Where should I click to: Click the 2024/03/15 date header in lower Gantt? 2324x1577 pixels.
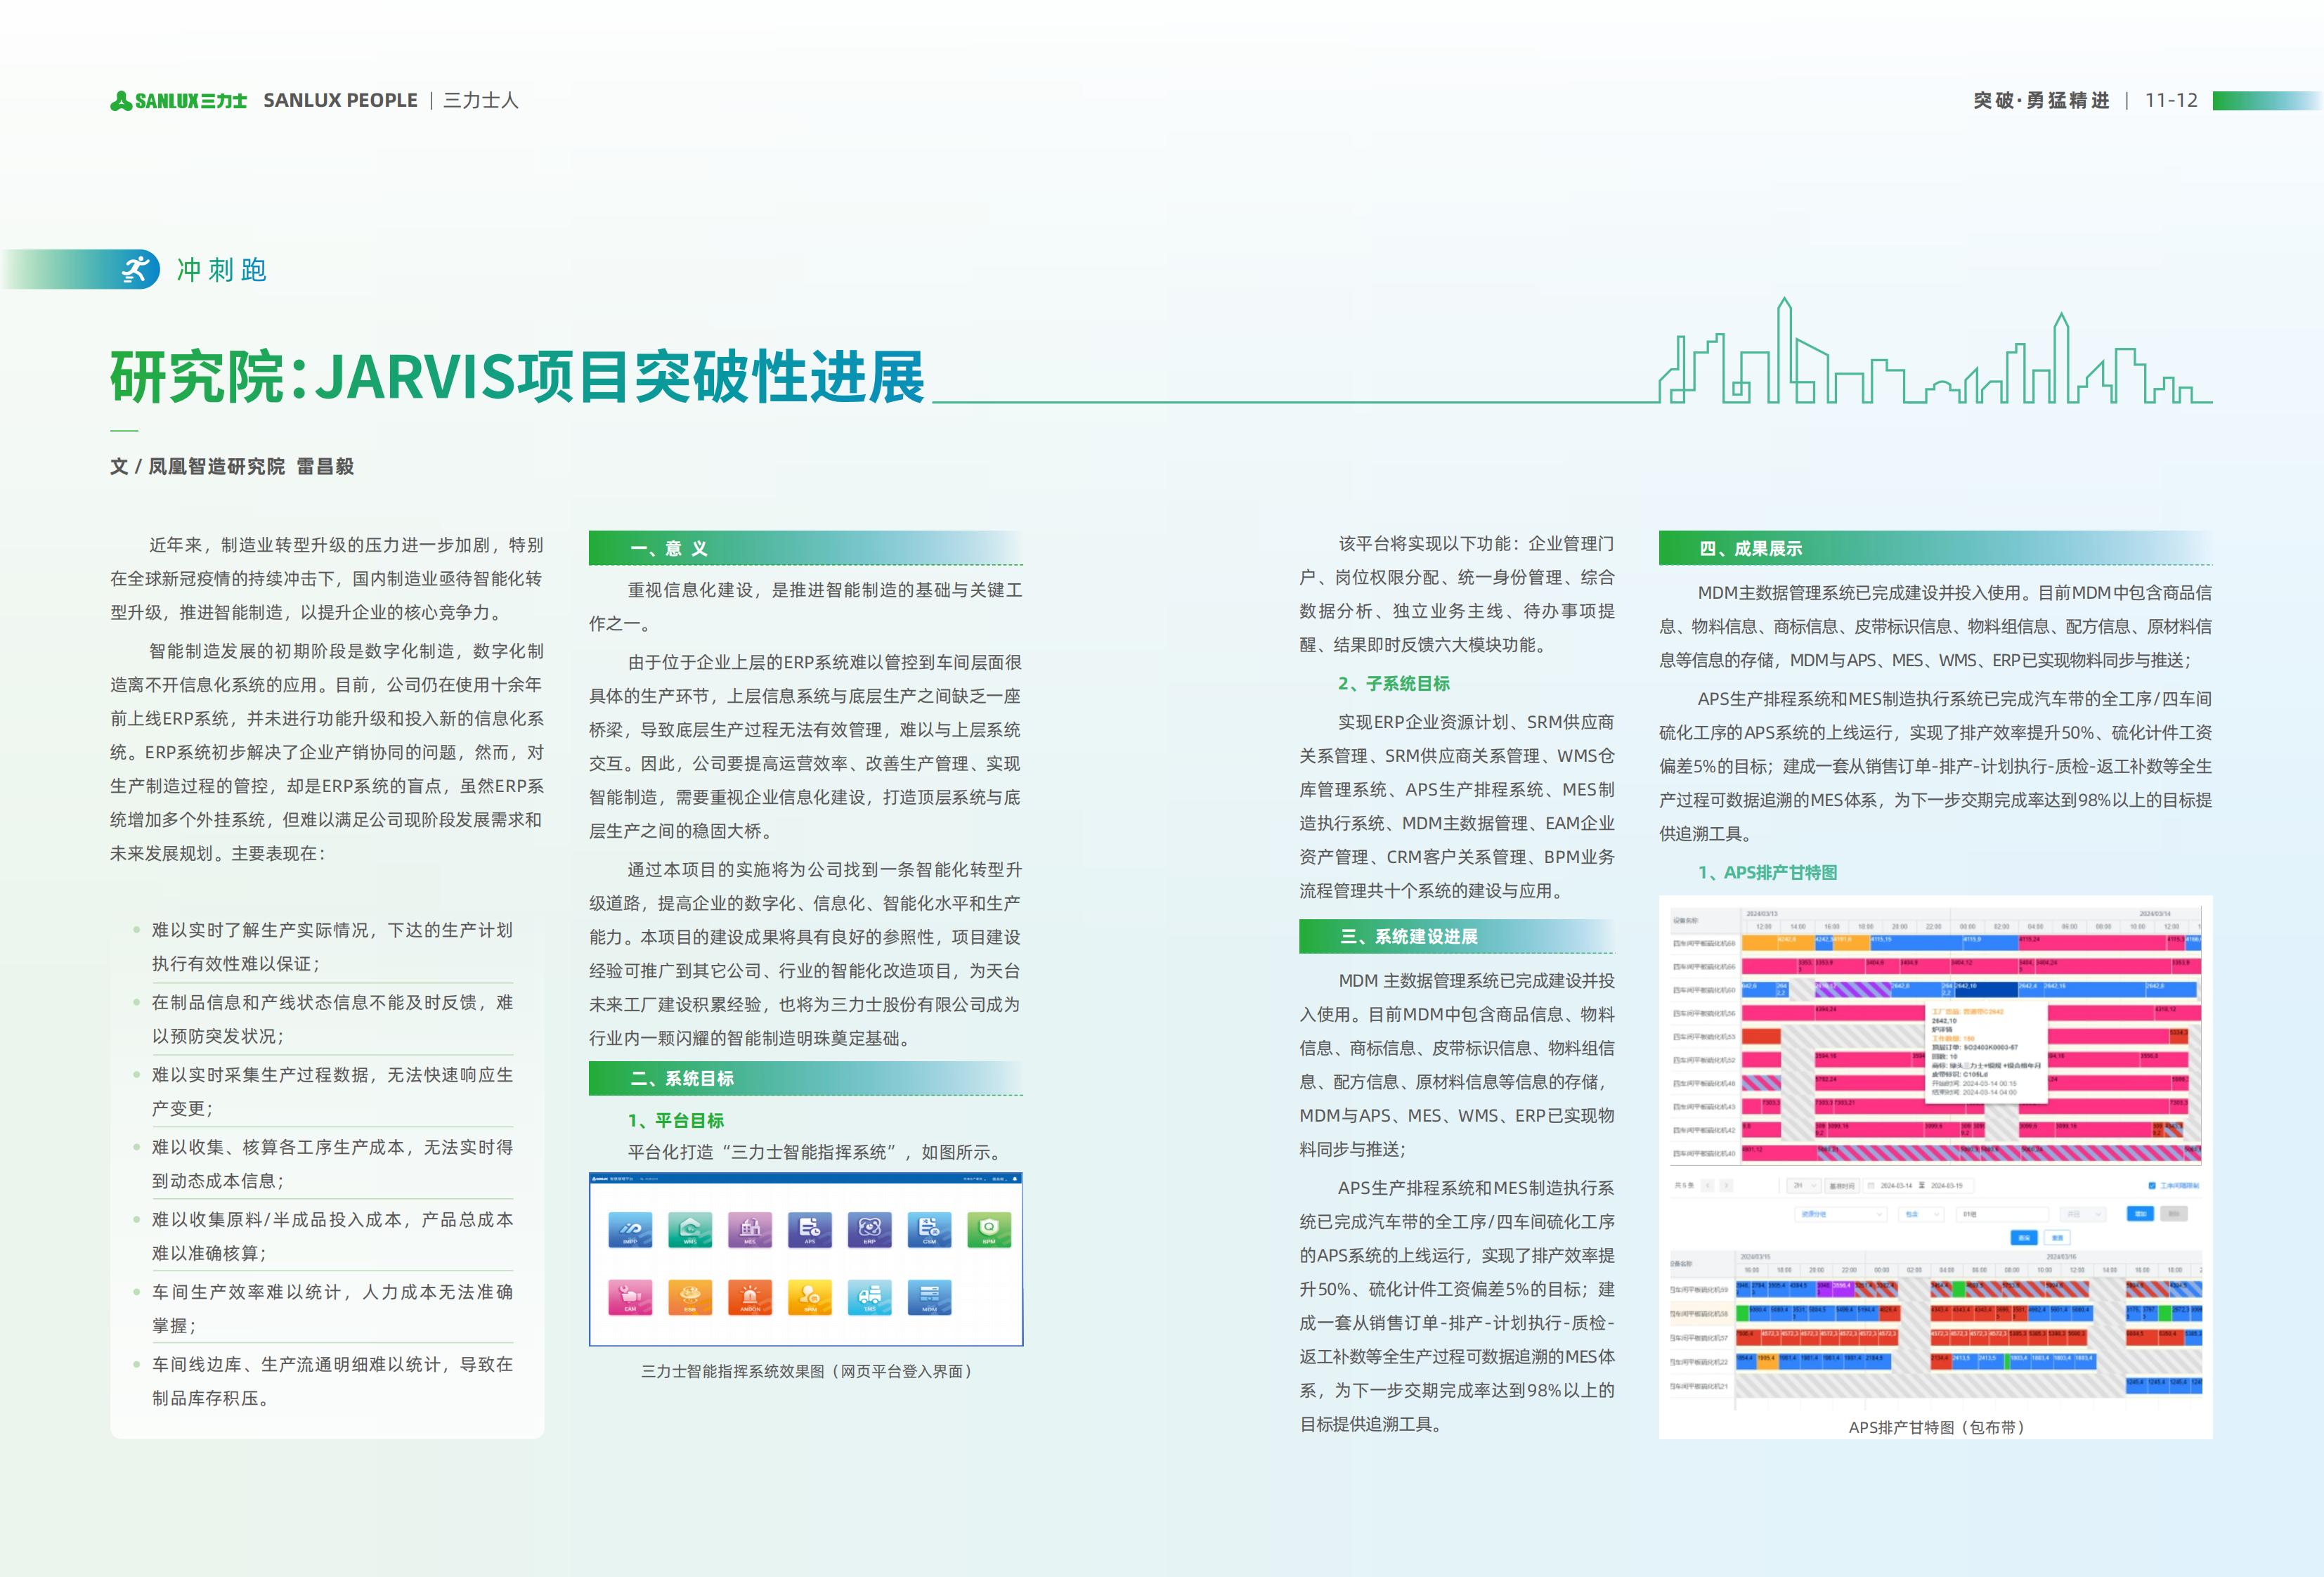[x=1755, y=1257]
